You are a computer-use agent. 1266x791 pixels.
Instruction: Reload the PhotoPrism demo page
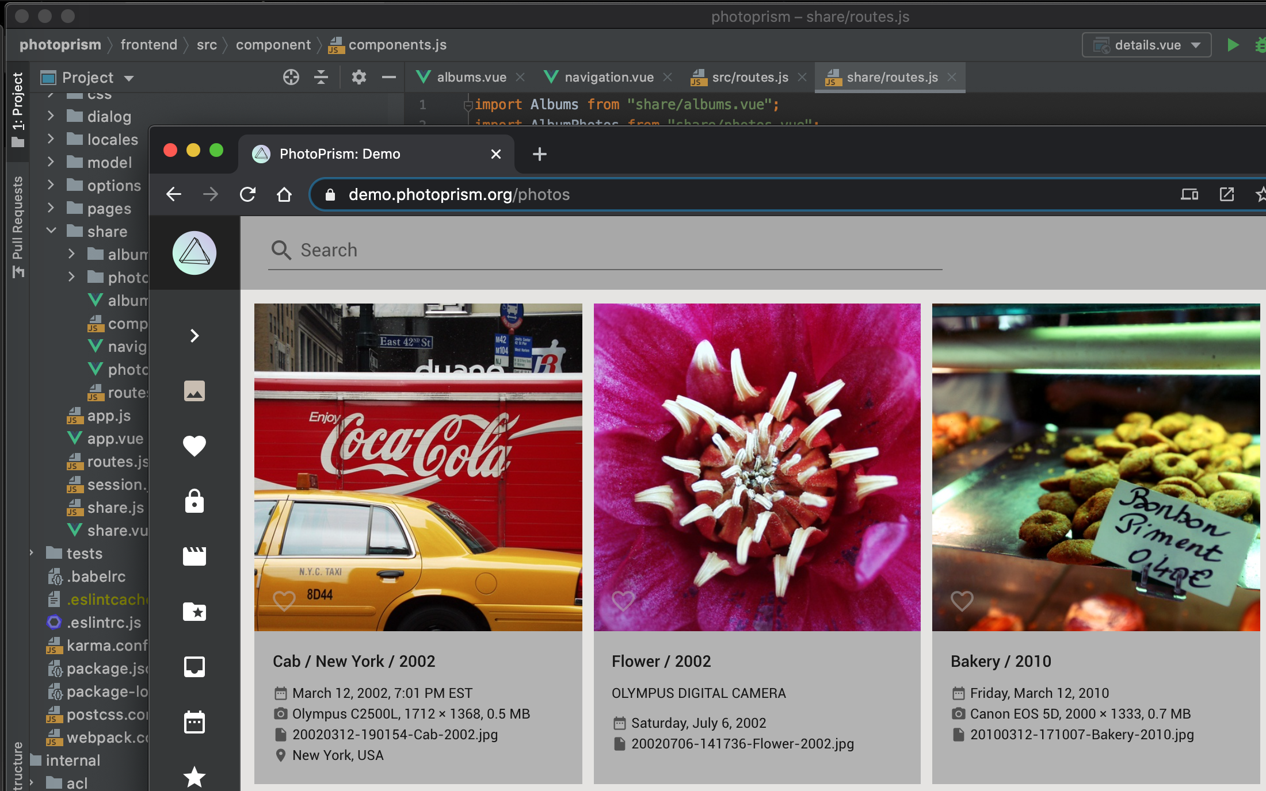point(247,194)
